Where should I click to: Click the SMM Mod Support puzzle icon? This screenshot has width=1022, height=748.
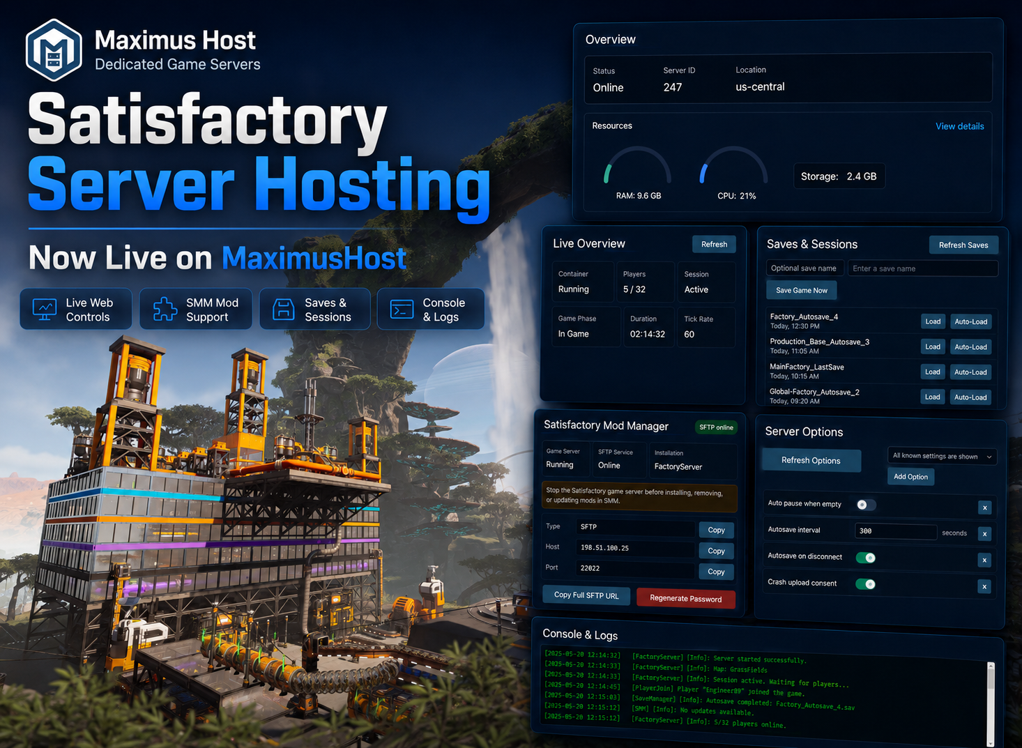pos(165,309)
